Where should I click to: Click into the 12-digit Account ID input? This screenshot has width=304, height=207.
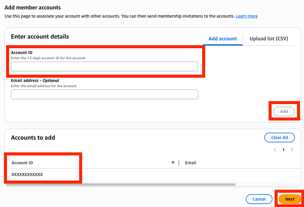tap(104, 66)
